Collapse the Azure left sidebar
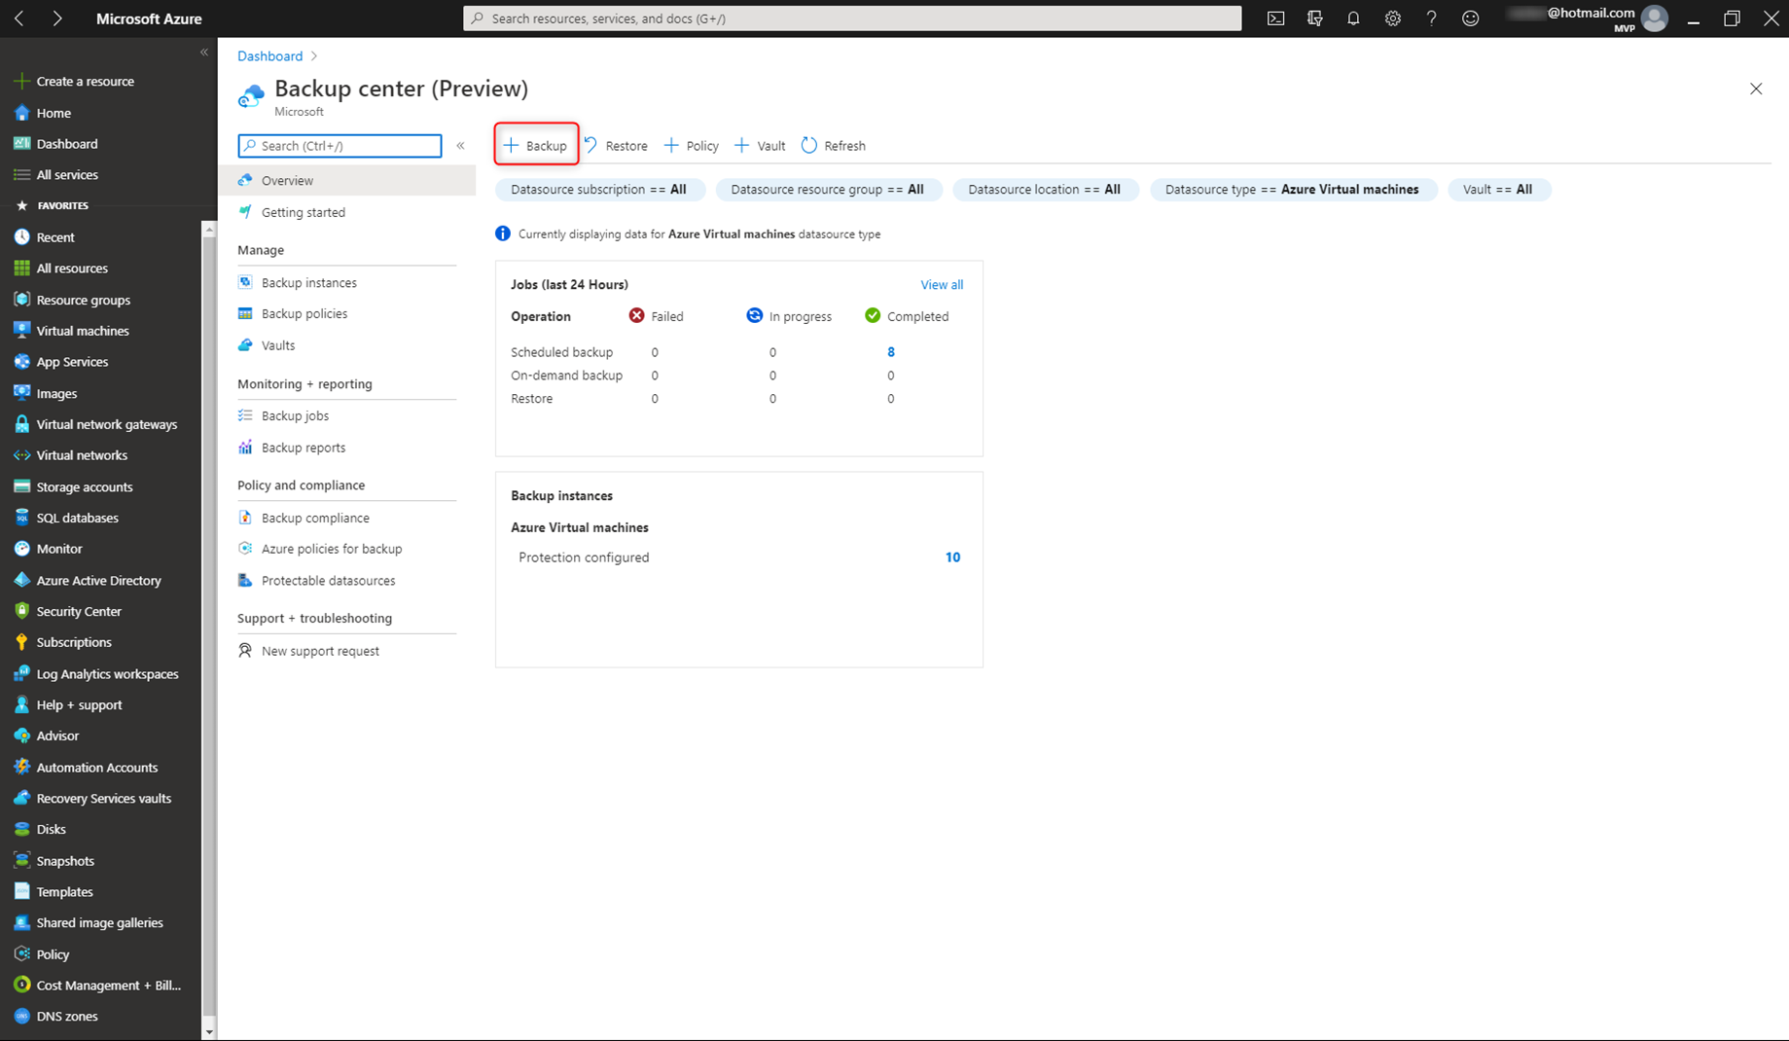Viewport: 1789px width, 1041px height. (204, 53)
